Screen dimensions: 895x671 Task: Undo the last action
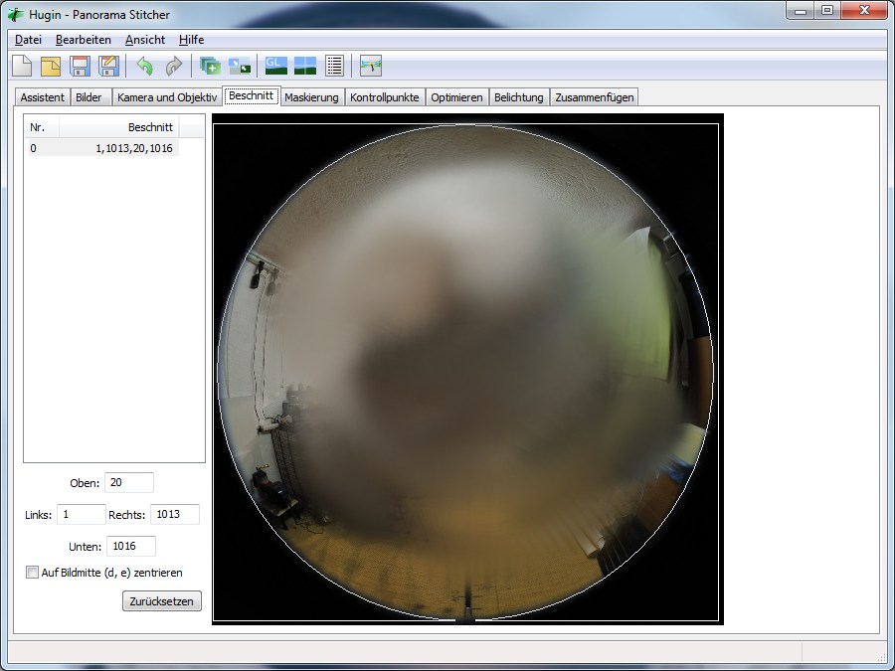point(145,67)
